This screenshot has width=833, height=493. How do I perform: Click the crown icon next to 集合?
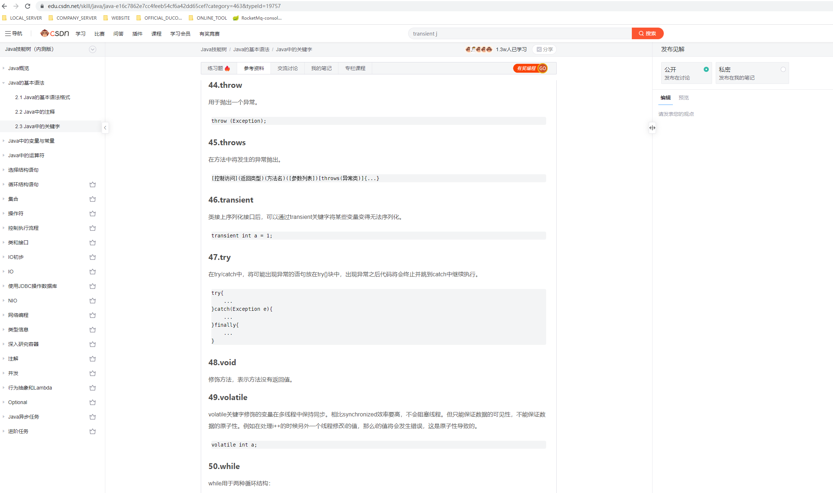click(x=92, y=199)
